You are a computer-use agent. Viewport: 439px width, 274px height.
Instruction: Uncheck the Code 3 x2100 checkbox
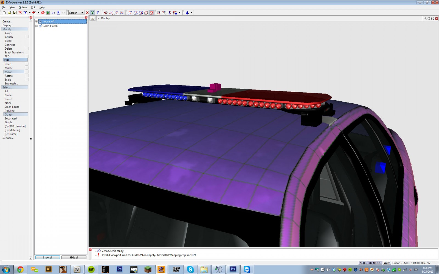(x=40, y=26)
